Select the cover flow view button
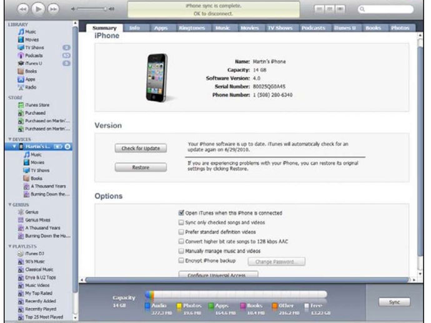 [340, 9]
